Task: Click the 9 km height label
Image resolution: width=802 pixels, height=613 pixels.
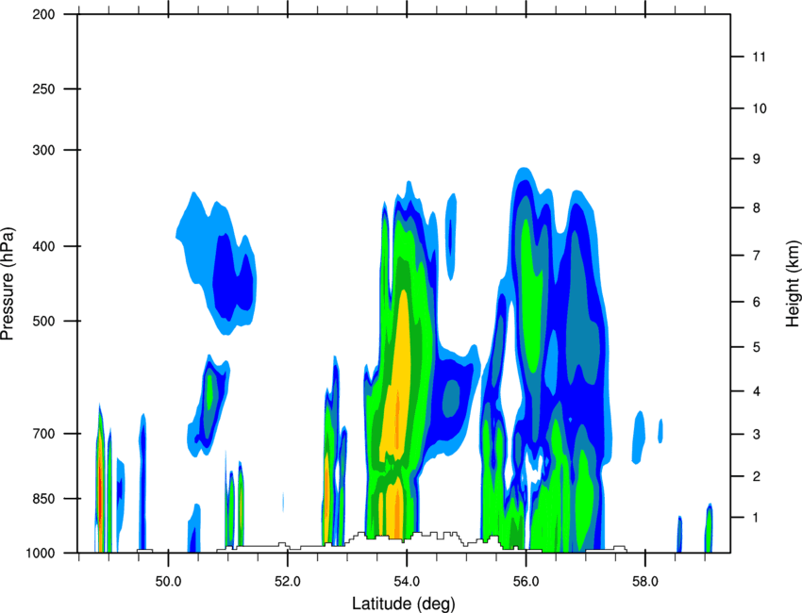Action: pyautogui.click(x=756, y=159)
